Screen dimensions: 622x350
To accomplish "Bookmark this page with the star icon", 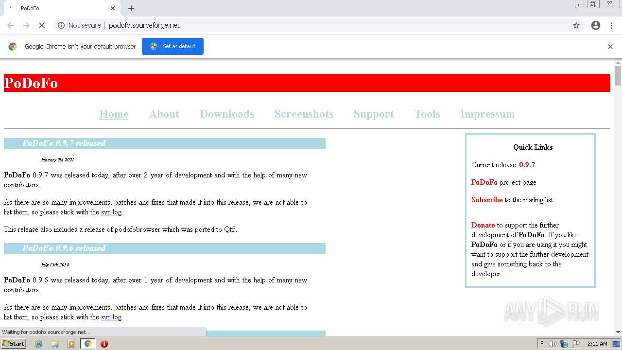I will 576,25.
